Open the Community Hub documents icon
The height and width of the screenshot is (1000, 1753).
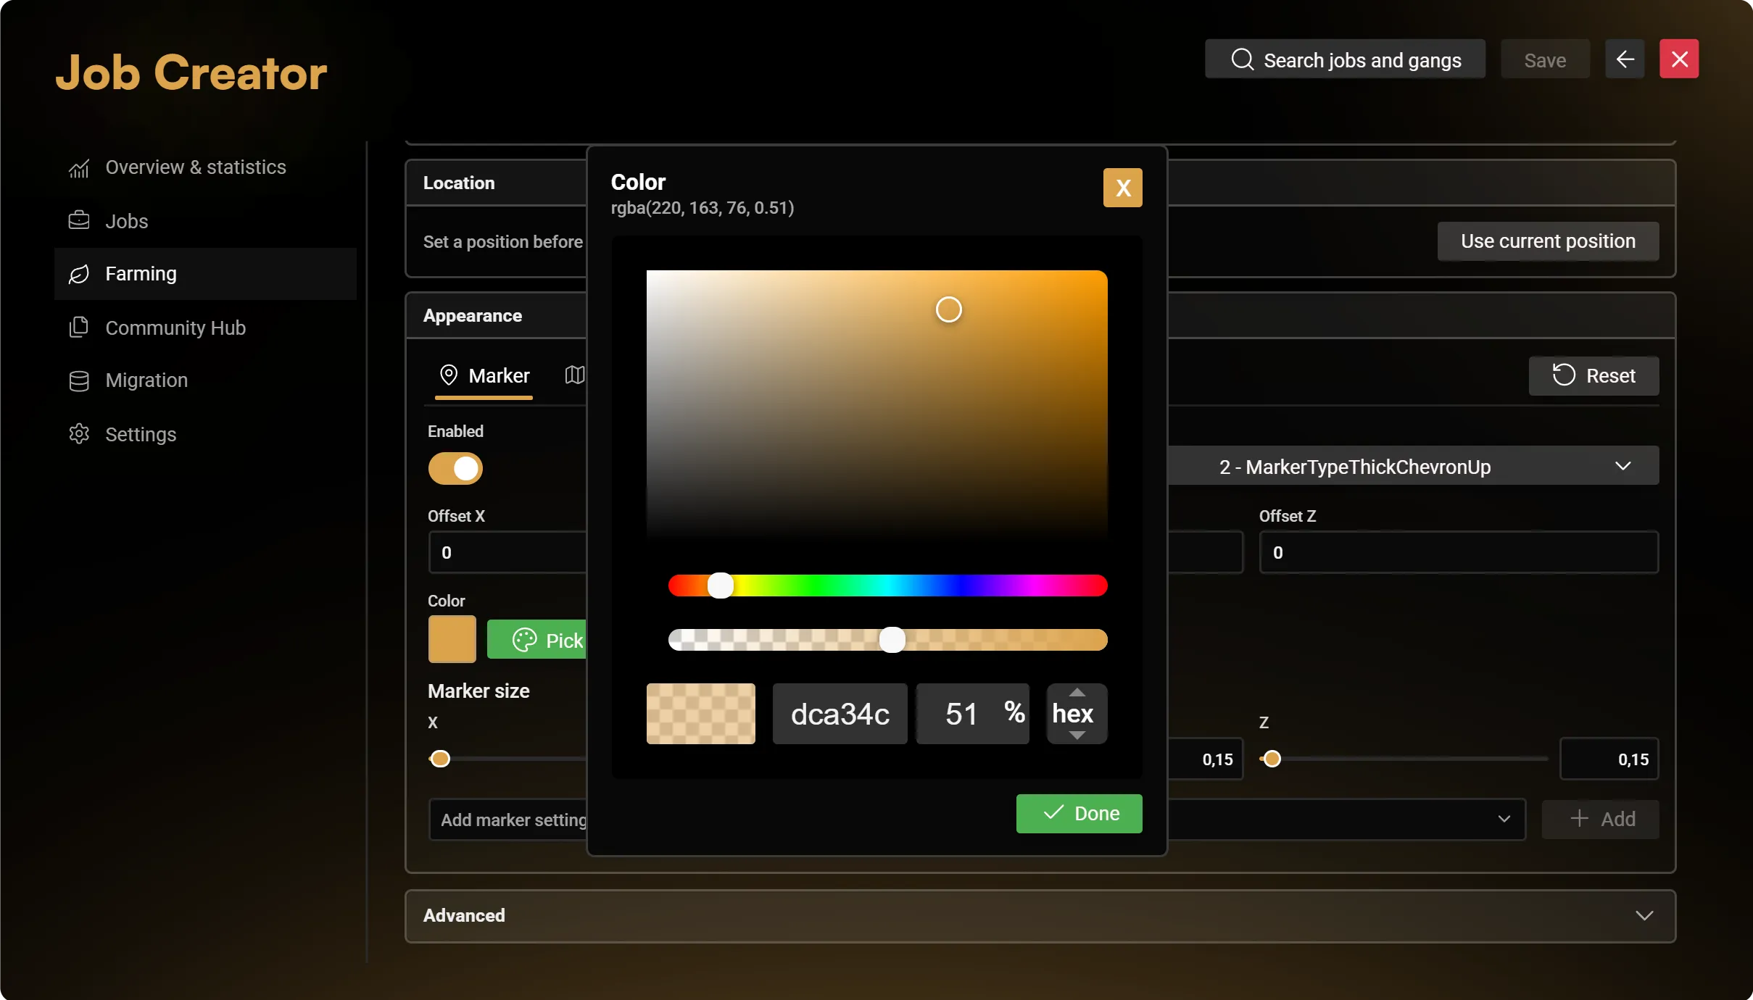pos(79,328)
